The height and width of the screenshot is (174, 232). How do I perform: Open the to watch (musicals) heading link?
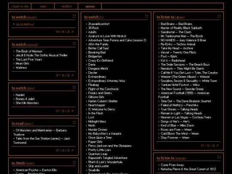[x=25, y=44]
